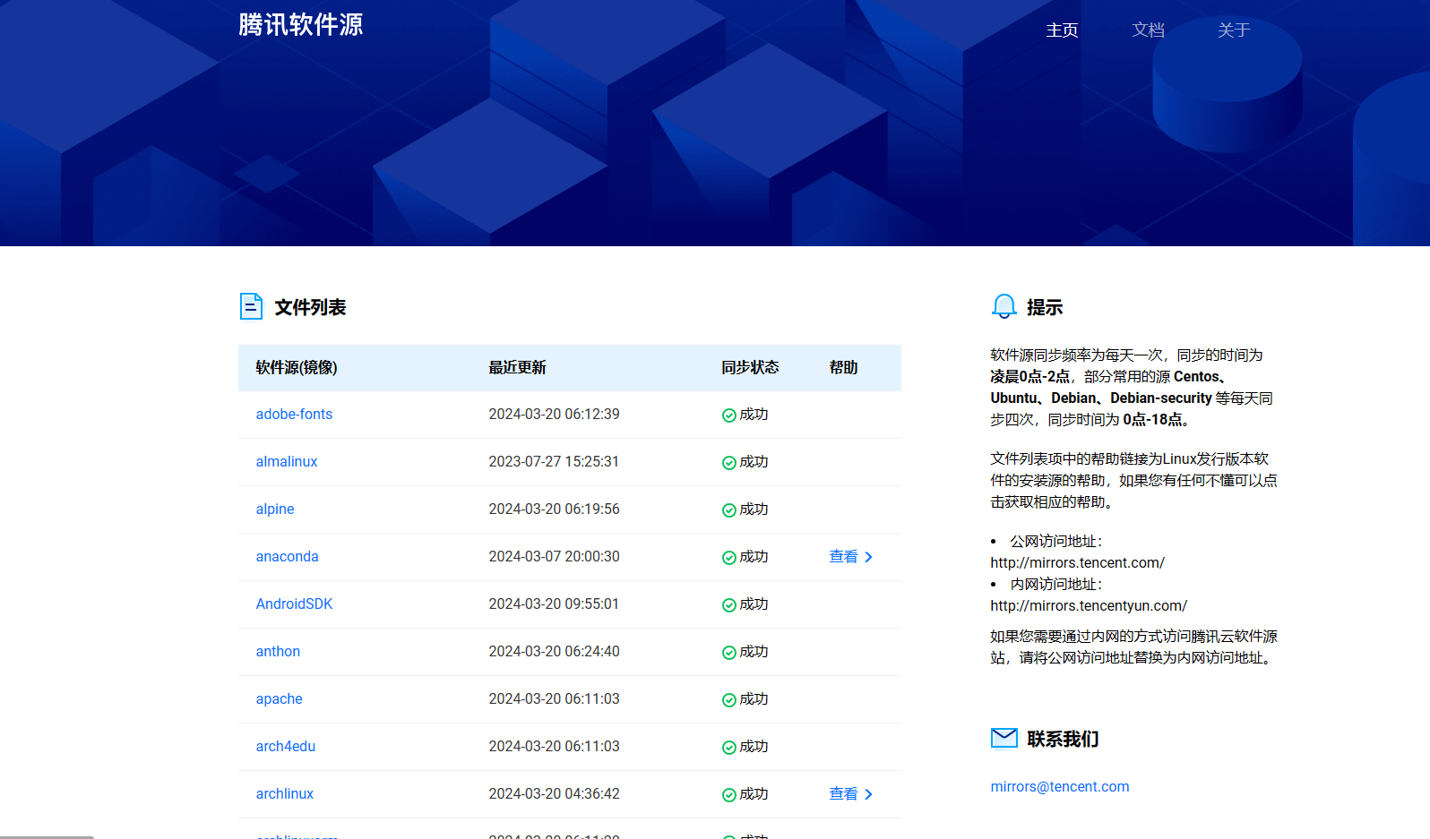The height and width of the screenshot is (839, 1430).
Task: Click the success check icon for anthon
Action: 729,653
